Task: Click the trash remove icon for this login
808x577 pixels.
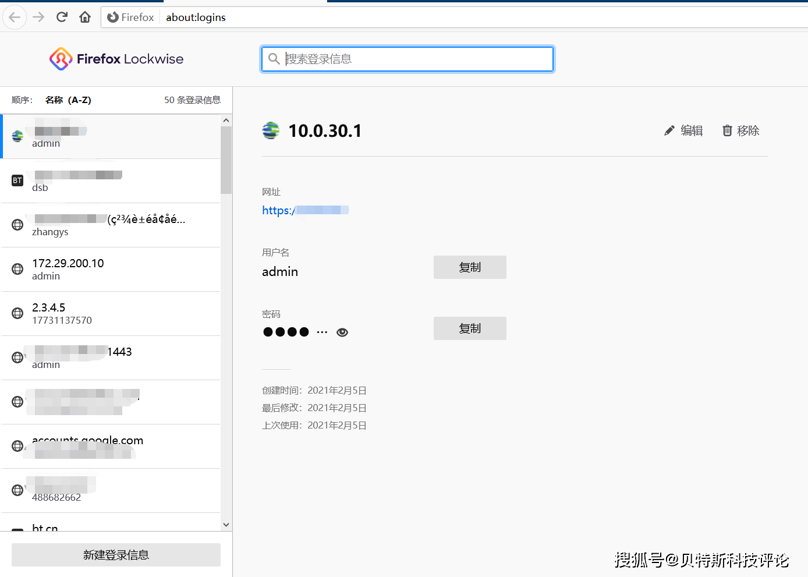Action: coord(727,131)
